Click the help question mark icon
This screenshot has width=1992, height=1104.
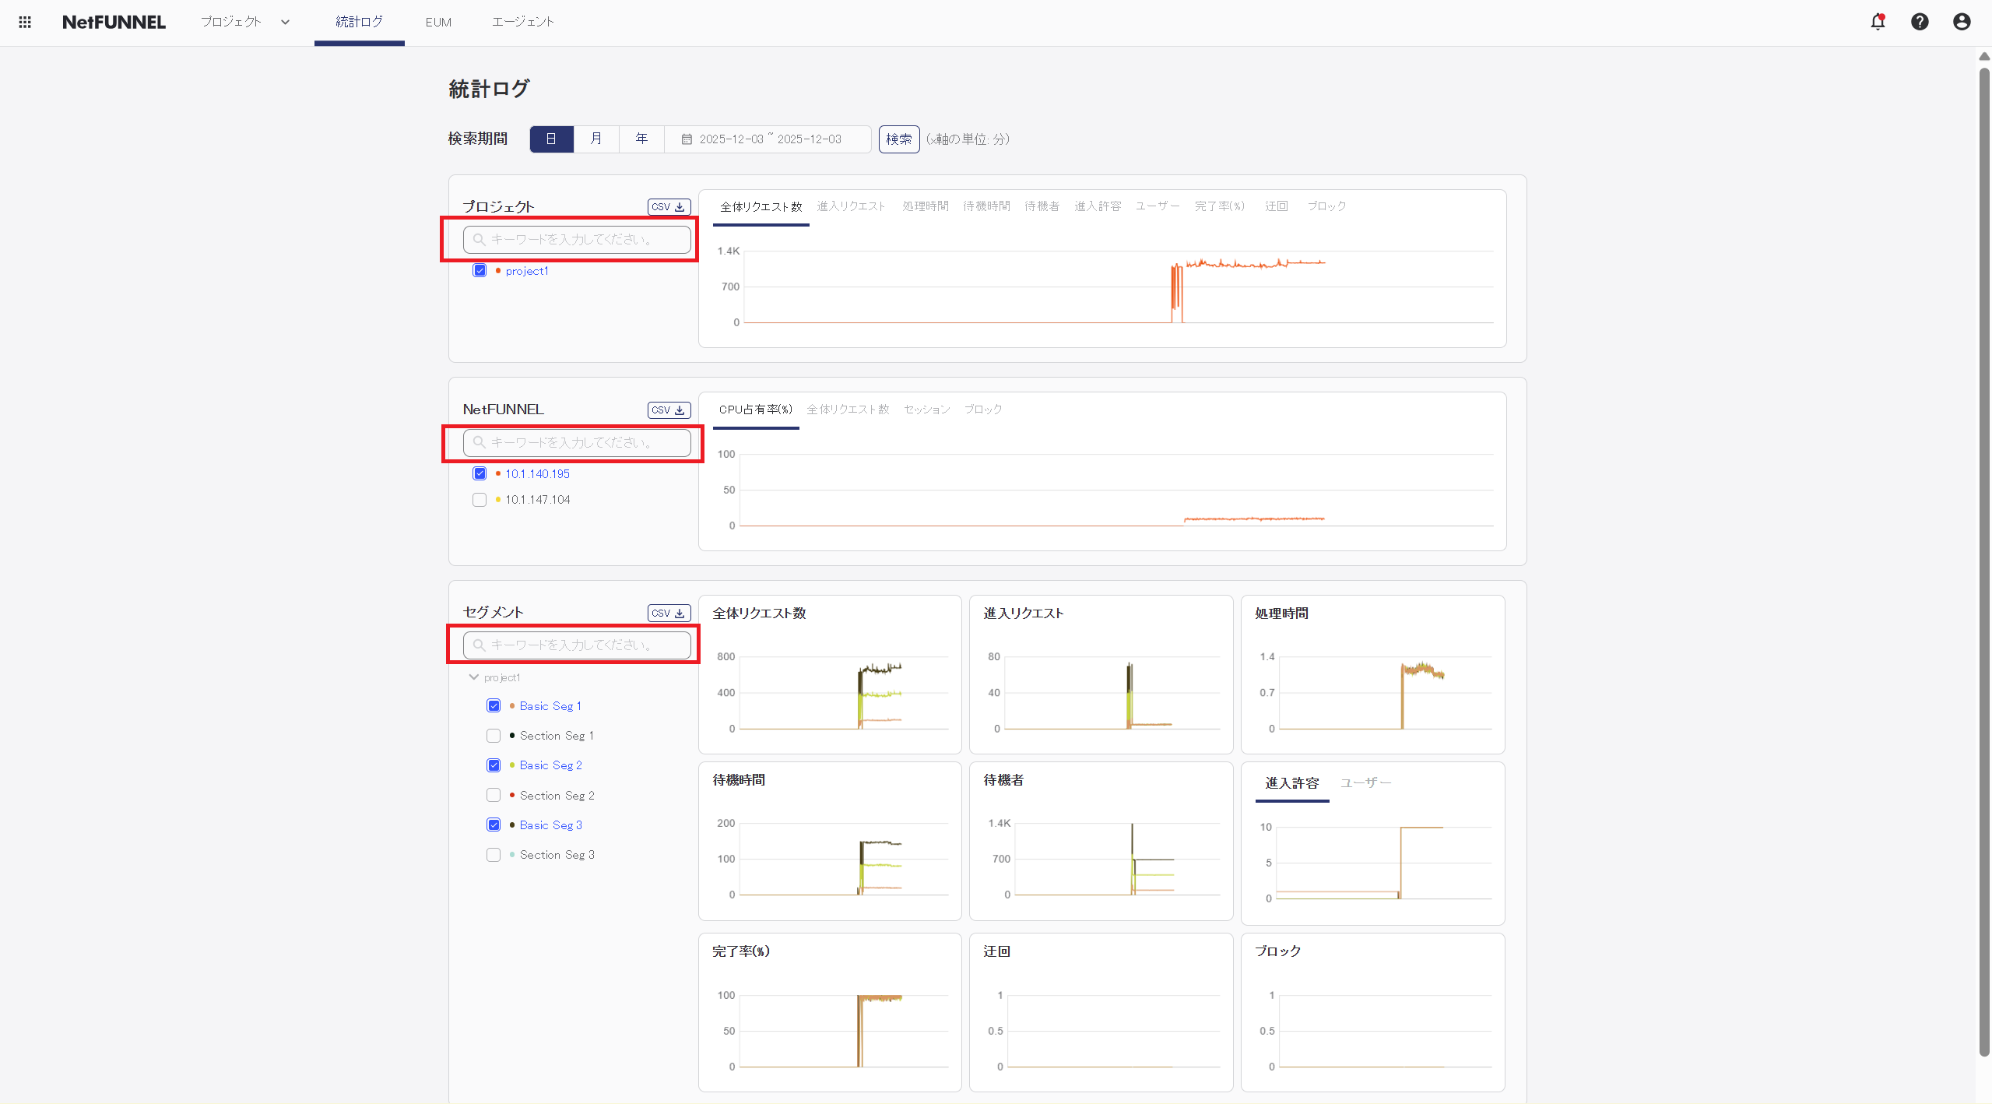pyautogui.click(x=1920, y=22)
